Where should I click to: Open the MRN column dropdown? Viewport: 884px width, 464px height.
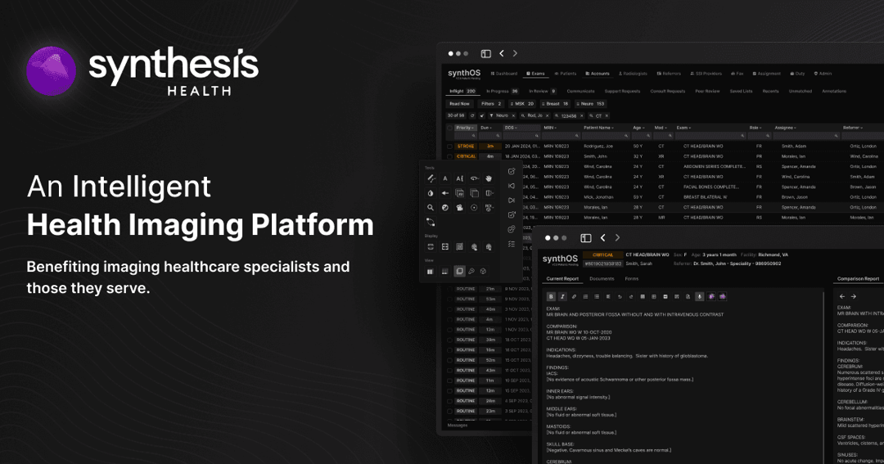[549, 128]
